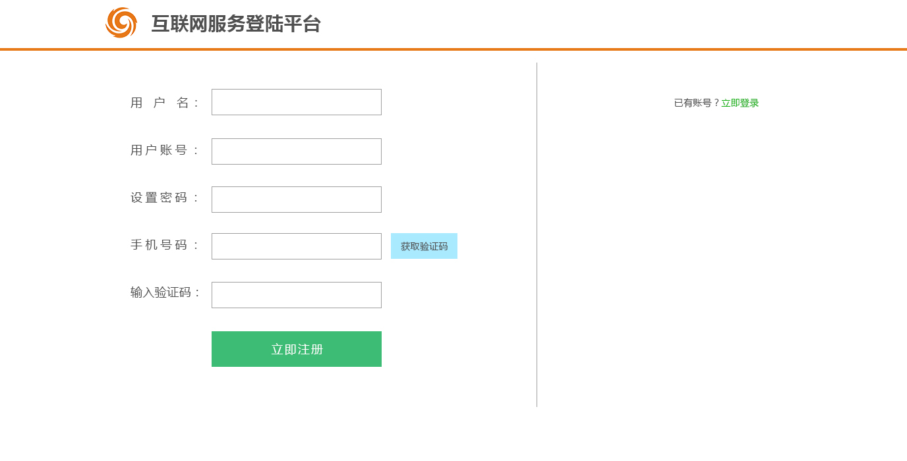907x461 pixels.
Task: Go to login for existing accounts
Action: (x=740, y=103)
